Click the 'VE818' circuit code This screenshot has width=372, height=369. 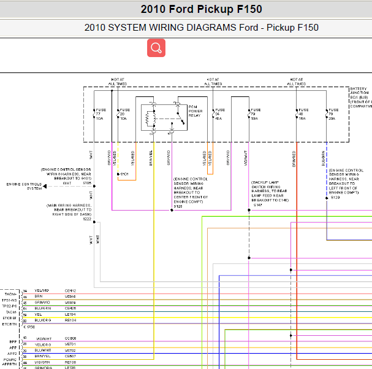coord(70,297)
